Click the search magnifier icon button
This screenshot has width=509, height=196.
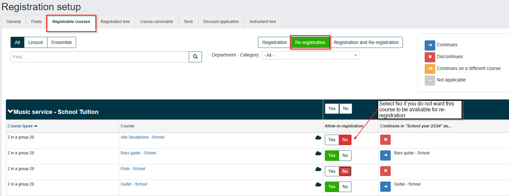click(195, 57)
